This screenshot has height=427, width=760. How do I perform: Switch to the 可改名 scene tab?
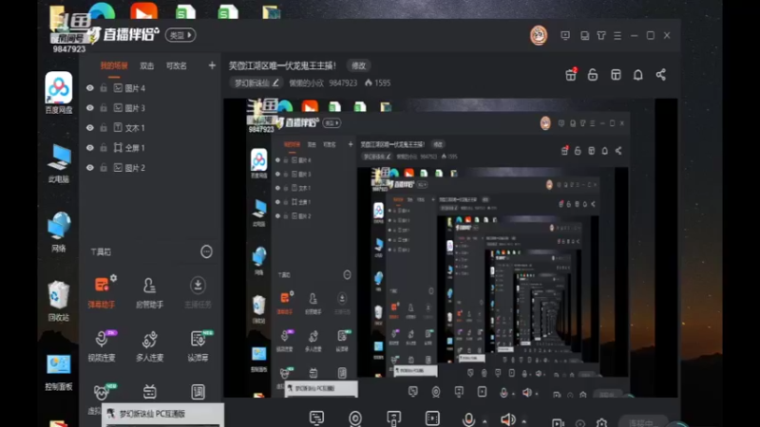pyautogui.click(x=177, y=65)
